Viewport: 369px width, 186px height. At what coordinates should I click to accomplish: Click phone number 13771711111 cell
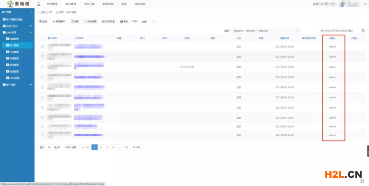187,67
